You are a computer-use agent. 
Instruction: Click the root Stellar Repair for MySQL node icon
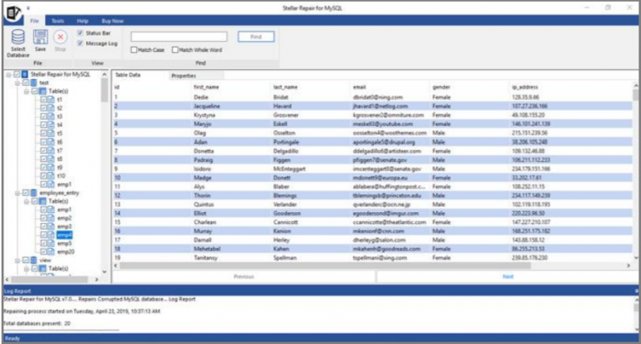coord(25,74)
